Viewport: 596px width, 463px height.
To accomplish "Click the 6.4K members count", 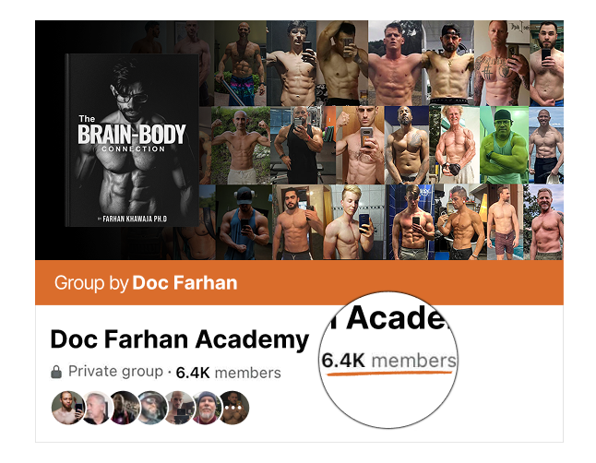I will pyautogui.click(x=229, y=373).
